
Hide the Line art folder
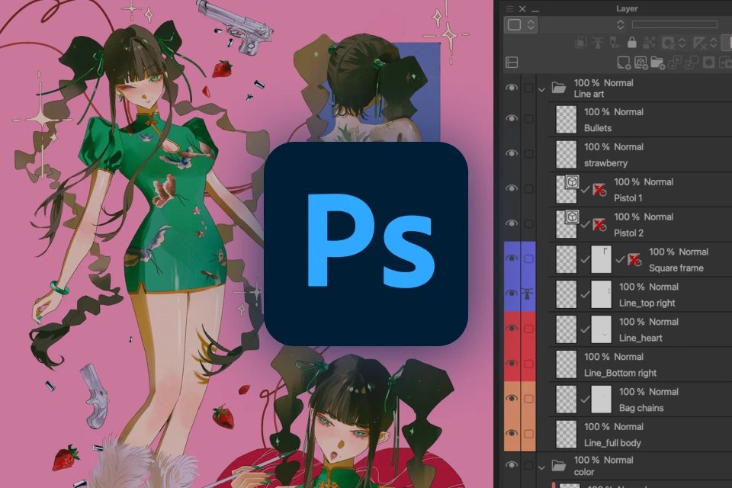click(512, 88)
